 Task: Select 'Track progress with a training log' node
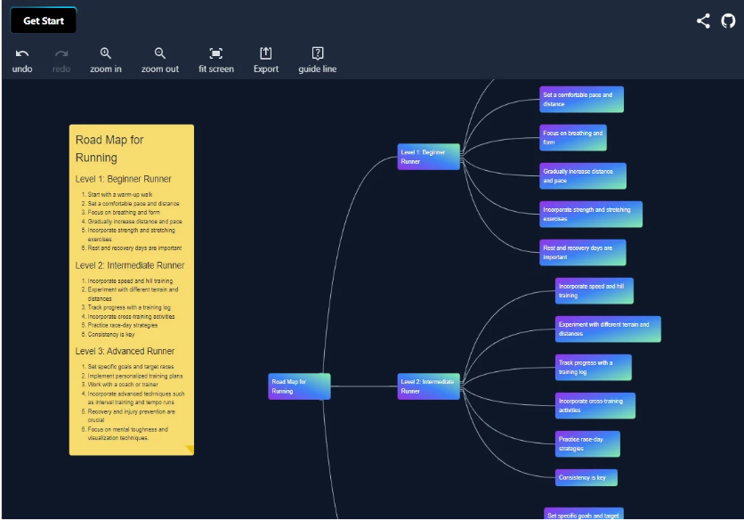(593, 367)
